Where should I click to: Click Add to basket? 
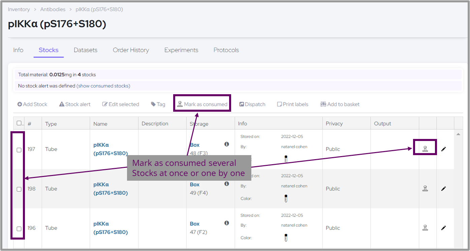(x=340, y=104)
